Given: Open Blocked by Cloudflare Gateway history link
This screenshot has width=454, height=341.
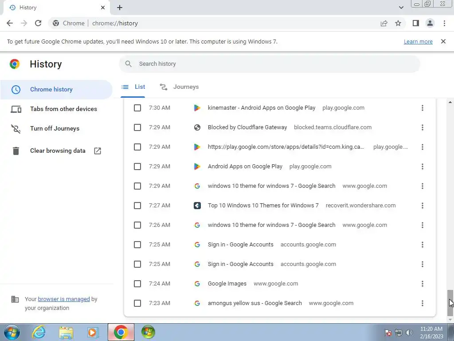Looking at the screenshot, I should [247, 127].
